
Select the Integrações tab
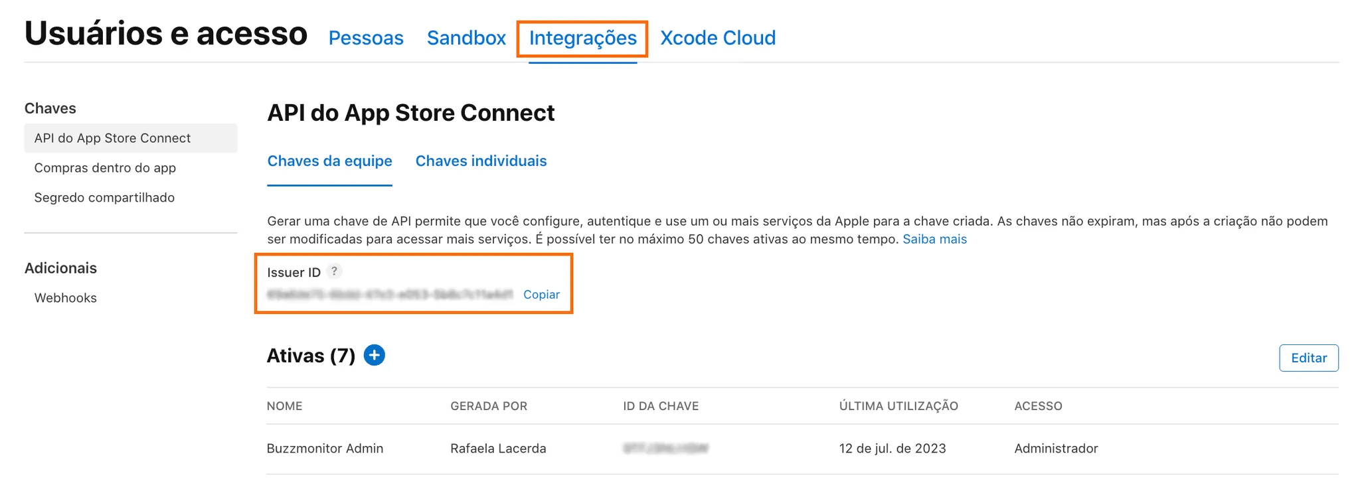click(x=582, y=38)
